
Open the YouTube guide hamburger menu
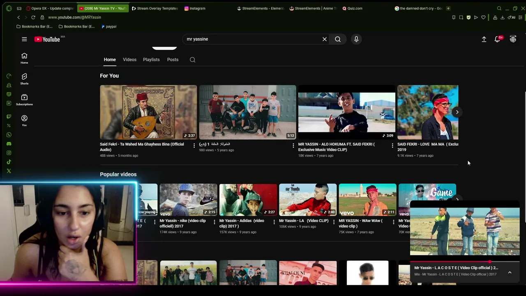(24, 39)
